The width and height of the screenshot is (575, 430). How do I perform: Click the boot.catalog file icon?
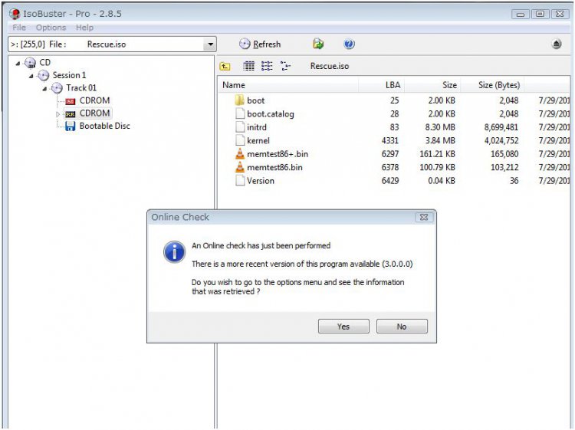pyautogui.click(x=240, y=113)
